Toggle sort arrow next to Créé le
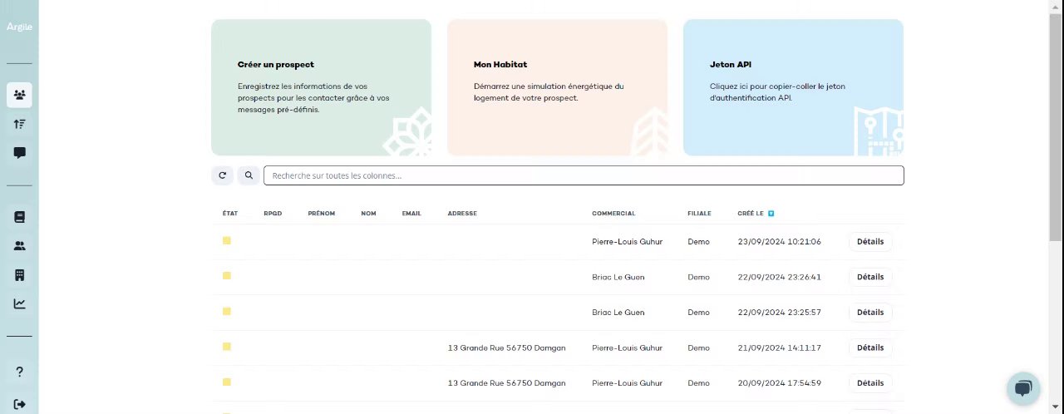The image size is (1064, 414). coord(771,214)
